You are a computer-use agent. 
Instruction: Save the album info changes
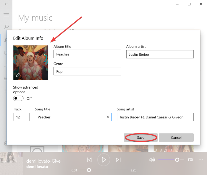pos(141,138)
